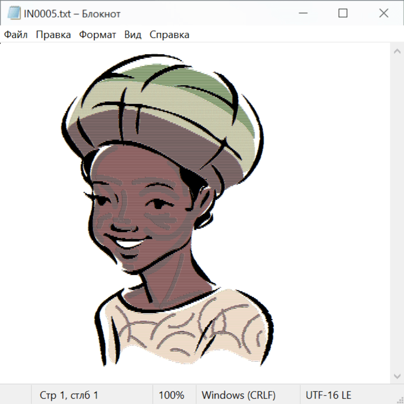Open the Файл menu
The image size is (404, 404).
coord(16,35)
